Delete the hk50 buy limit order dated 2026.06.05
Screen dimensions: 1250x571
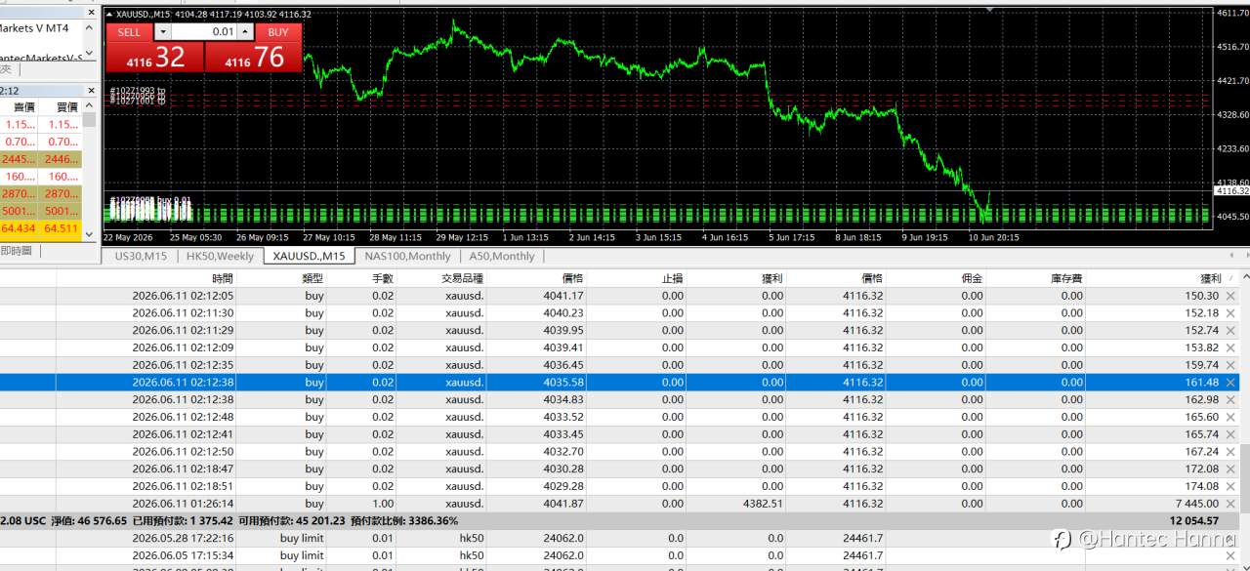click(x=1230, y=555)
